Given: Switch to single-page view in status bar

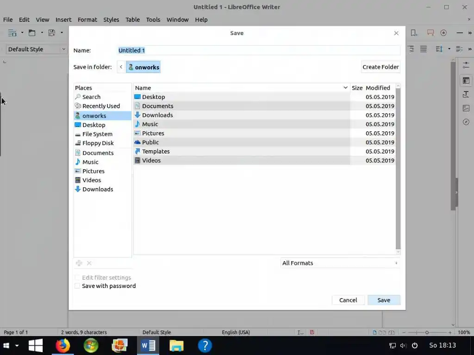Looking at the screenshot, I should (x=374, y=332).
